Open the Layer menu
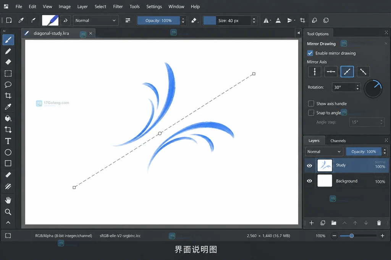This screenshot has height=260, width=391. click(82, 6)
